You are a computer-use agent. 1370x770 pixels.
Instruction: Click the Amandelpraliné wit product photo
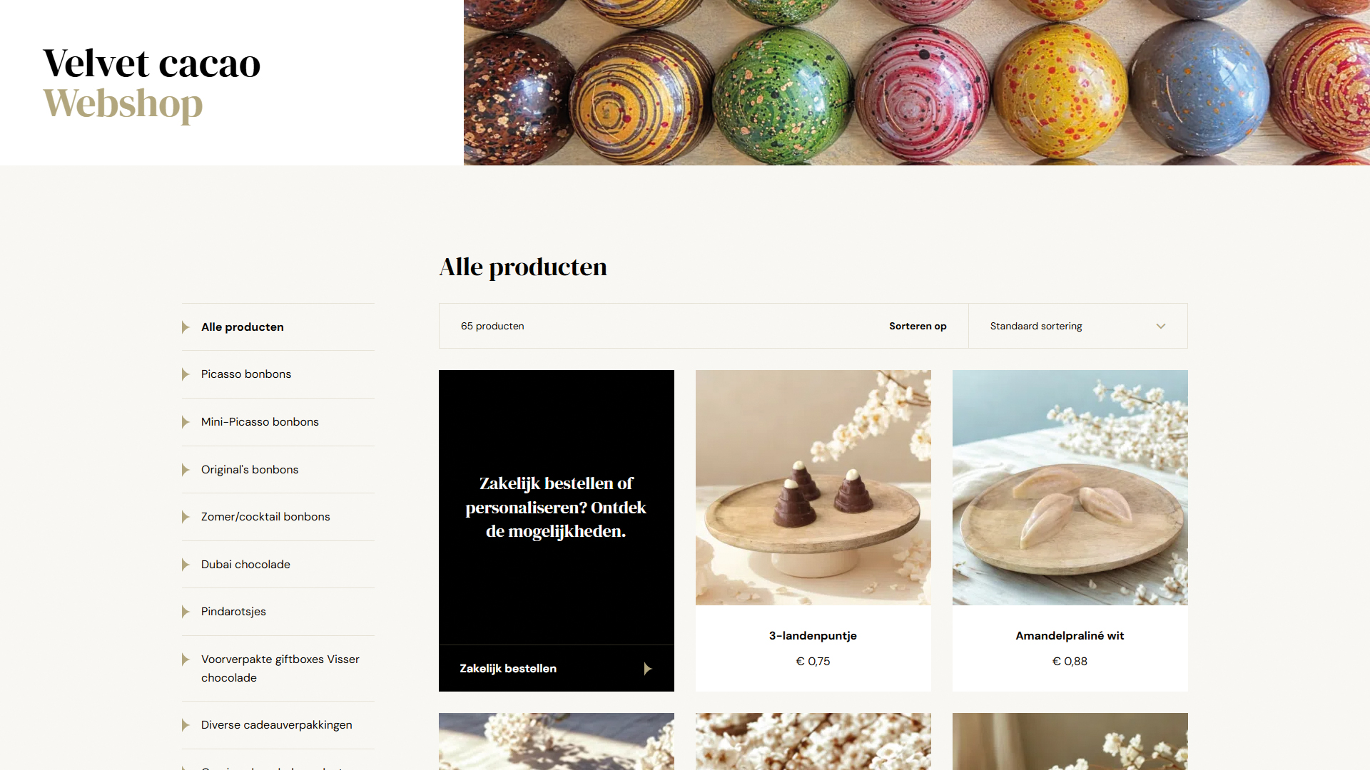(1070, 488)
